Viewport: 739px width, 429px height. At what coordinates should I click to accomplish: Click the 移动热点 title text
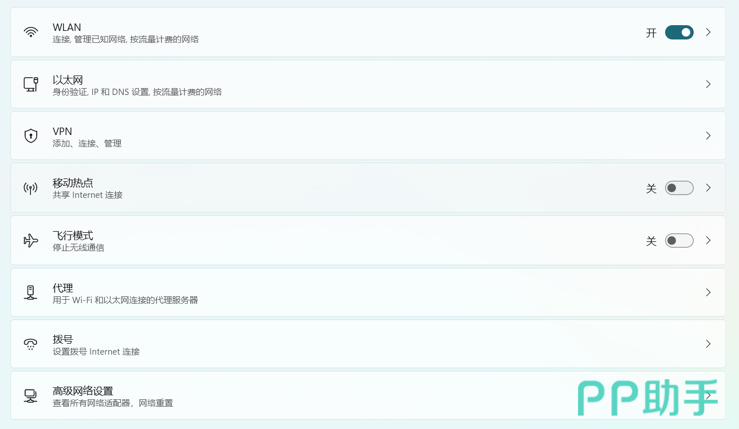[73, 183]
